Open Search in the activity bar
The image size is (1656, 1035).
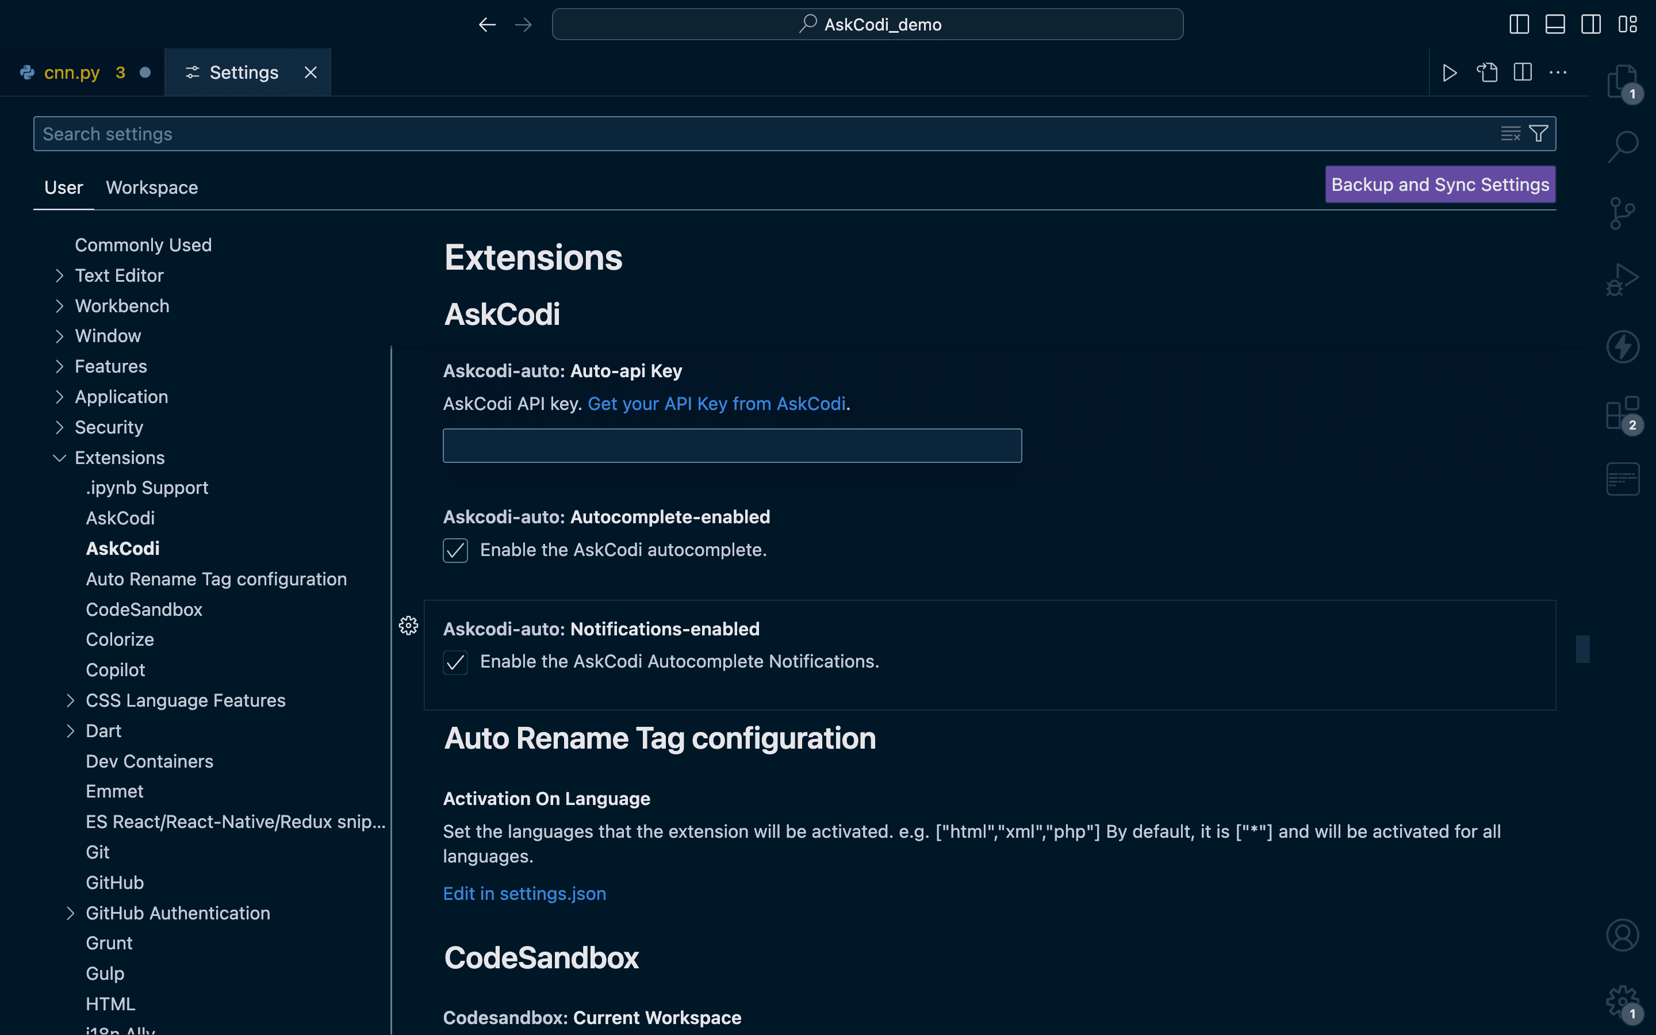1623,147
